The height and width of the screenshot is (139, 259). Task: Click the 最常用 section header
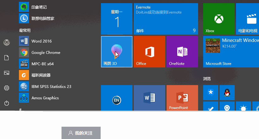[x=25, y=30]
